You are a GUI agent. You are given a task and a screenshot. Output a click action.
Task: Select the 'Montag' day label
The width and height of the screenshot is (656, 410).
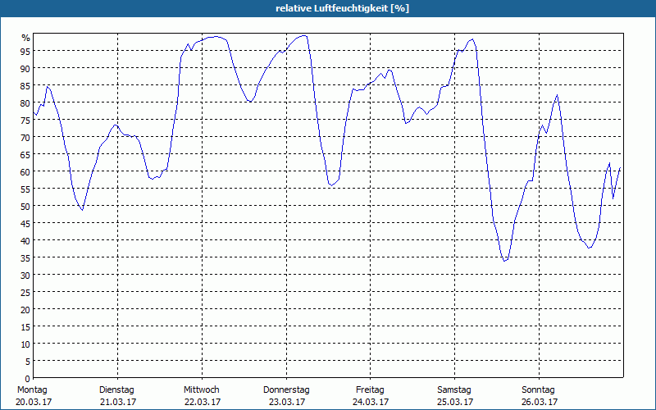(32, 390)
